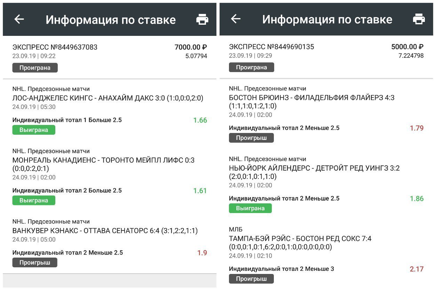Viewport: 436px width, 291px height.
Task: Open ЛОС-АНДЖЕЛЕС КИНГС - АНАХАЙМ ДАКС match
Action: tap(108, 98)
